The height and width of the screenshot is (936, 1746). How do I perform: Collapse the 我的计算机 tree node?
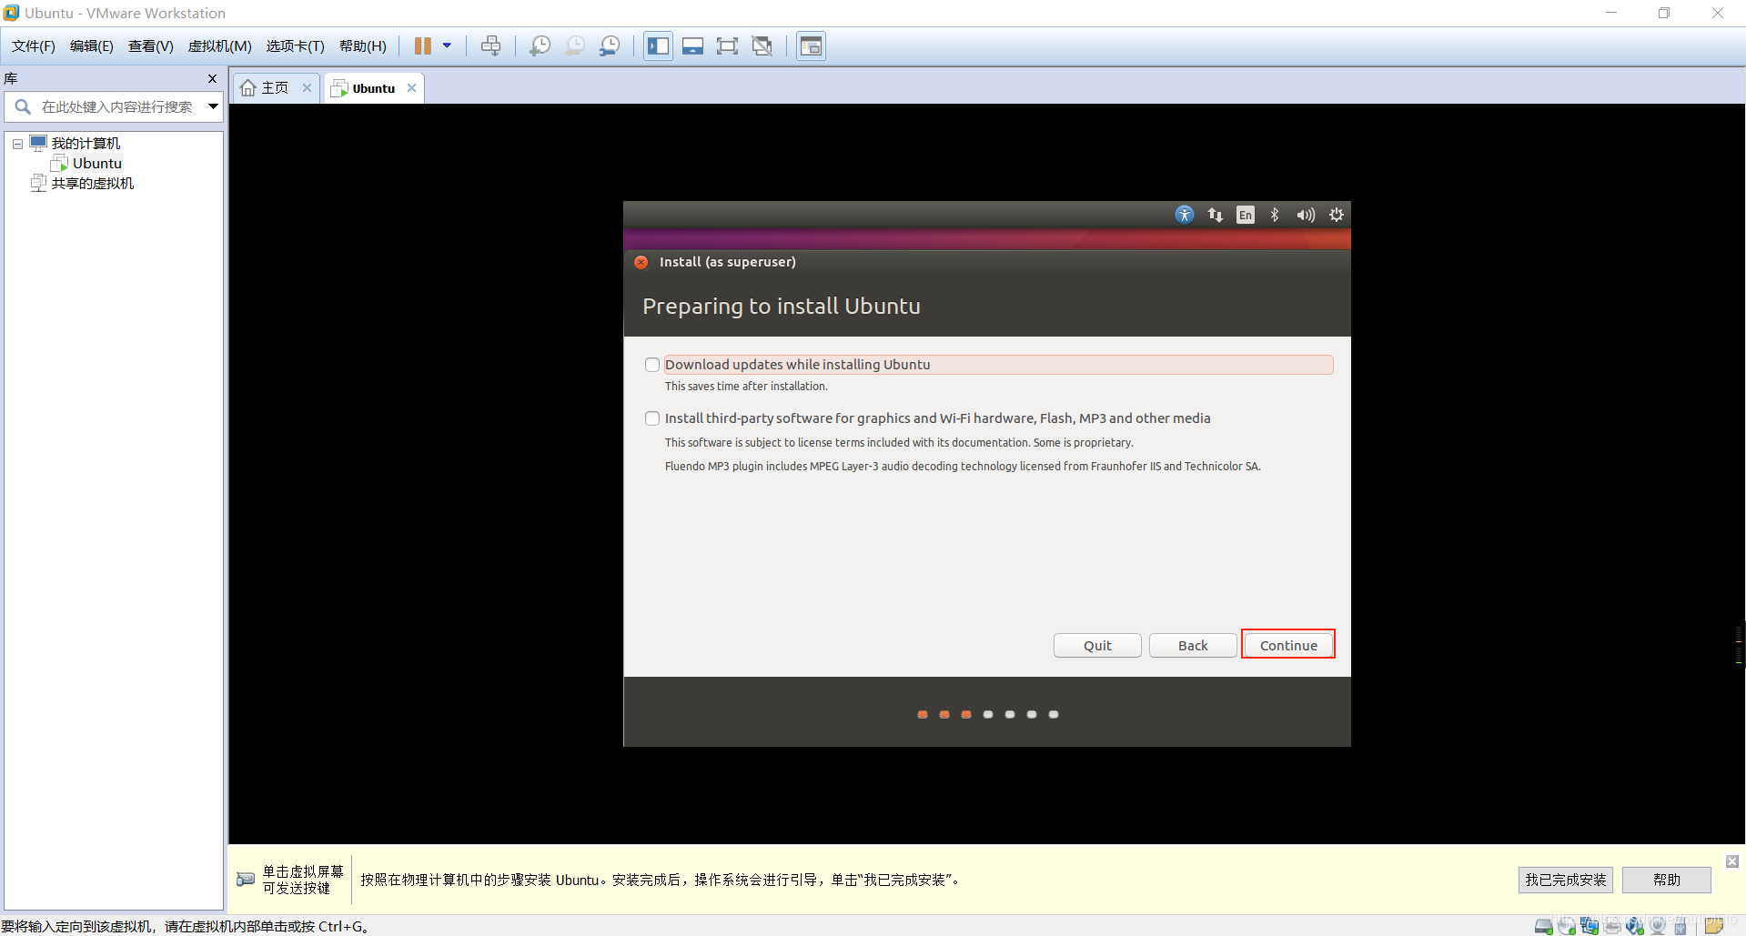(17, 144)
